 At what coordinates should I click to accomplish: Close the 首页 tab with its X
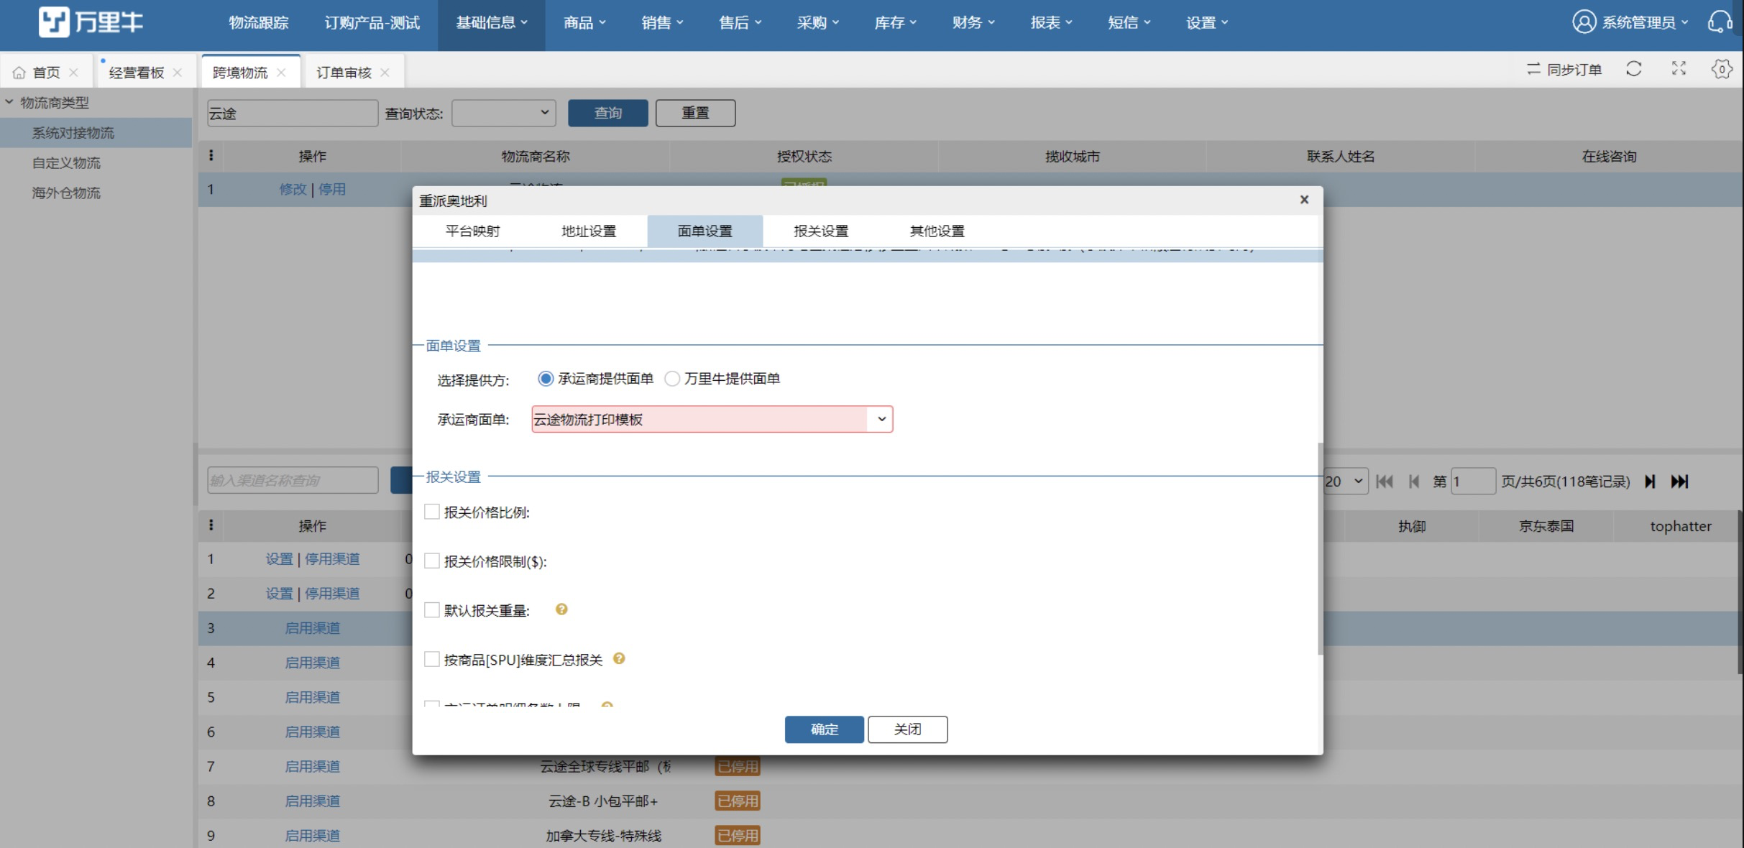coord(73,73)
